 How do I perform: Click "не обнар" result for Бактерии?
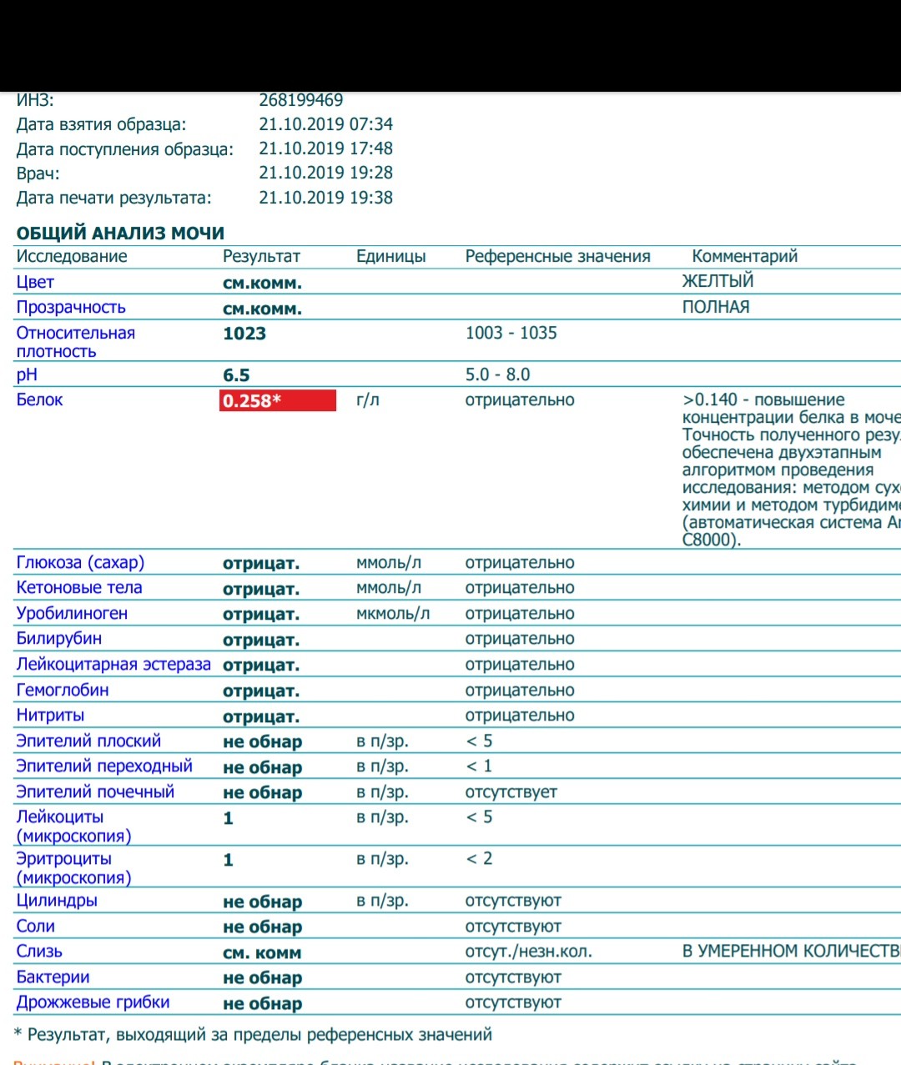point(262,977)
